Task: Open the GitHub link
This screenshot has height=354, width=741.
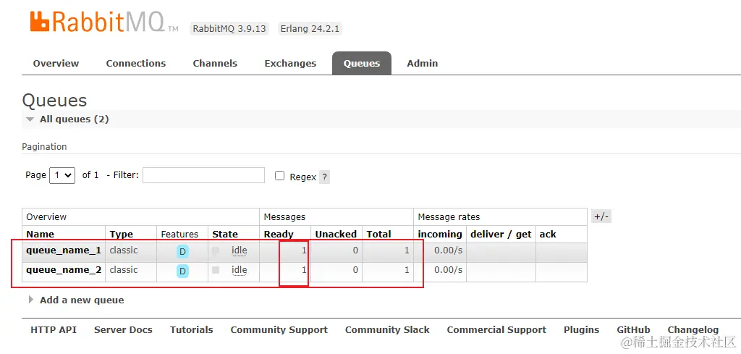Action: [x=633, y=330]
